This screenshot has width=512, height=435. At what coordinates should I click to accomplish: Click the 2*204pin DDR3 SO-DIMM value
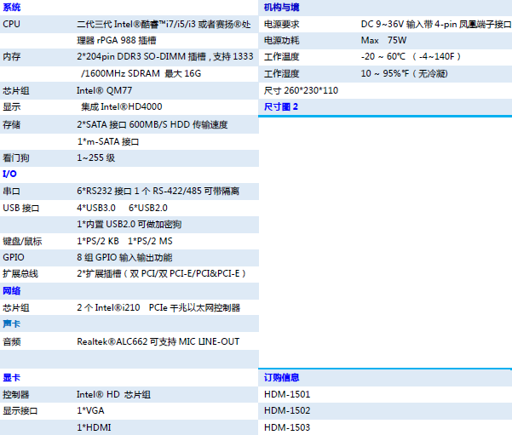tap(165, 57)
